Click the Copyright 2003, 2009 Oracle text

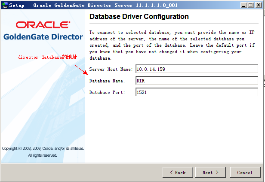click(x=43, y=149)
